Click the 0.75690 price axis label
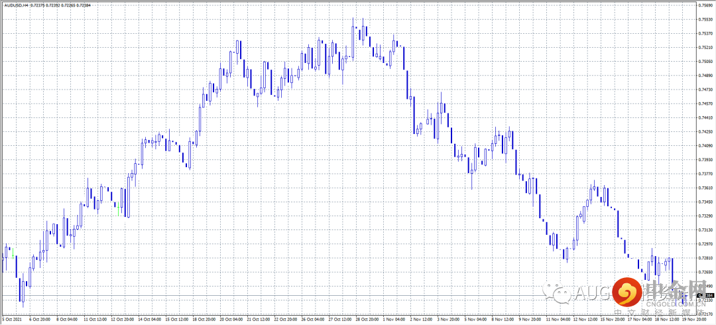 pyautogui.click(x=706, y=5)
